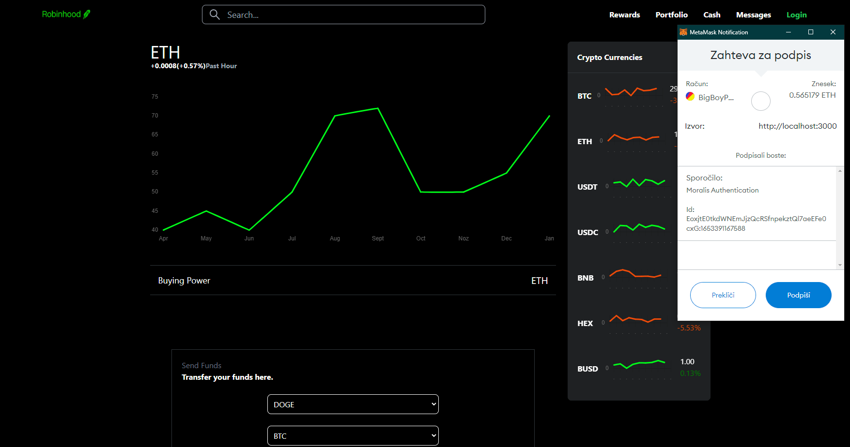Click Podpiši to sign the message
Image resolution: width=850 pixels, height=447 pixels.
click(x=799, y=295)
